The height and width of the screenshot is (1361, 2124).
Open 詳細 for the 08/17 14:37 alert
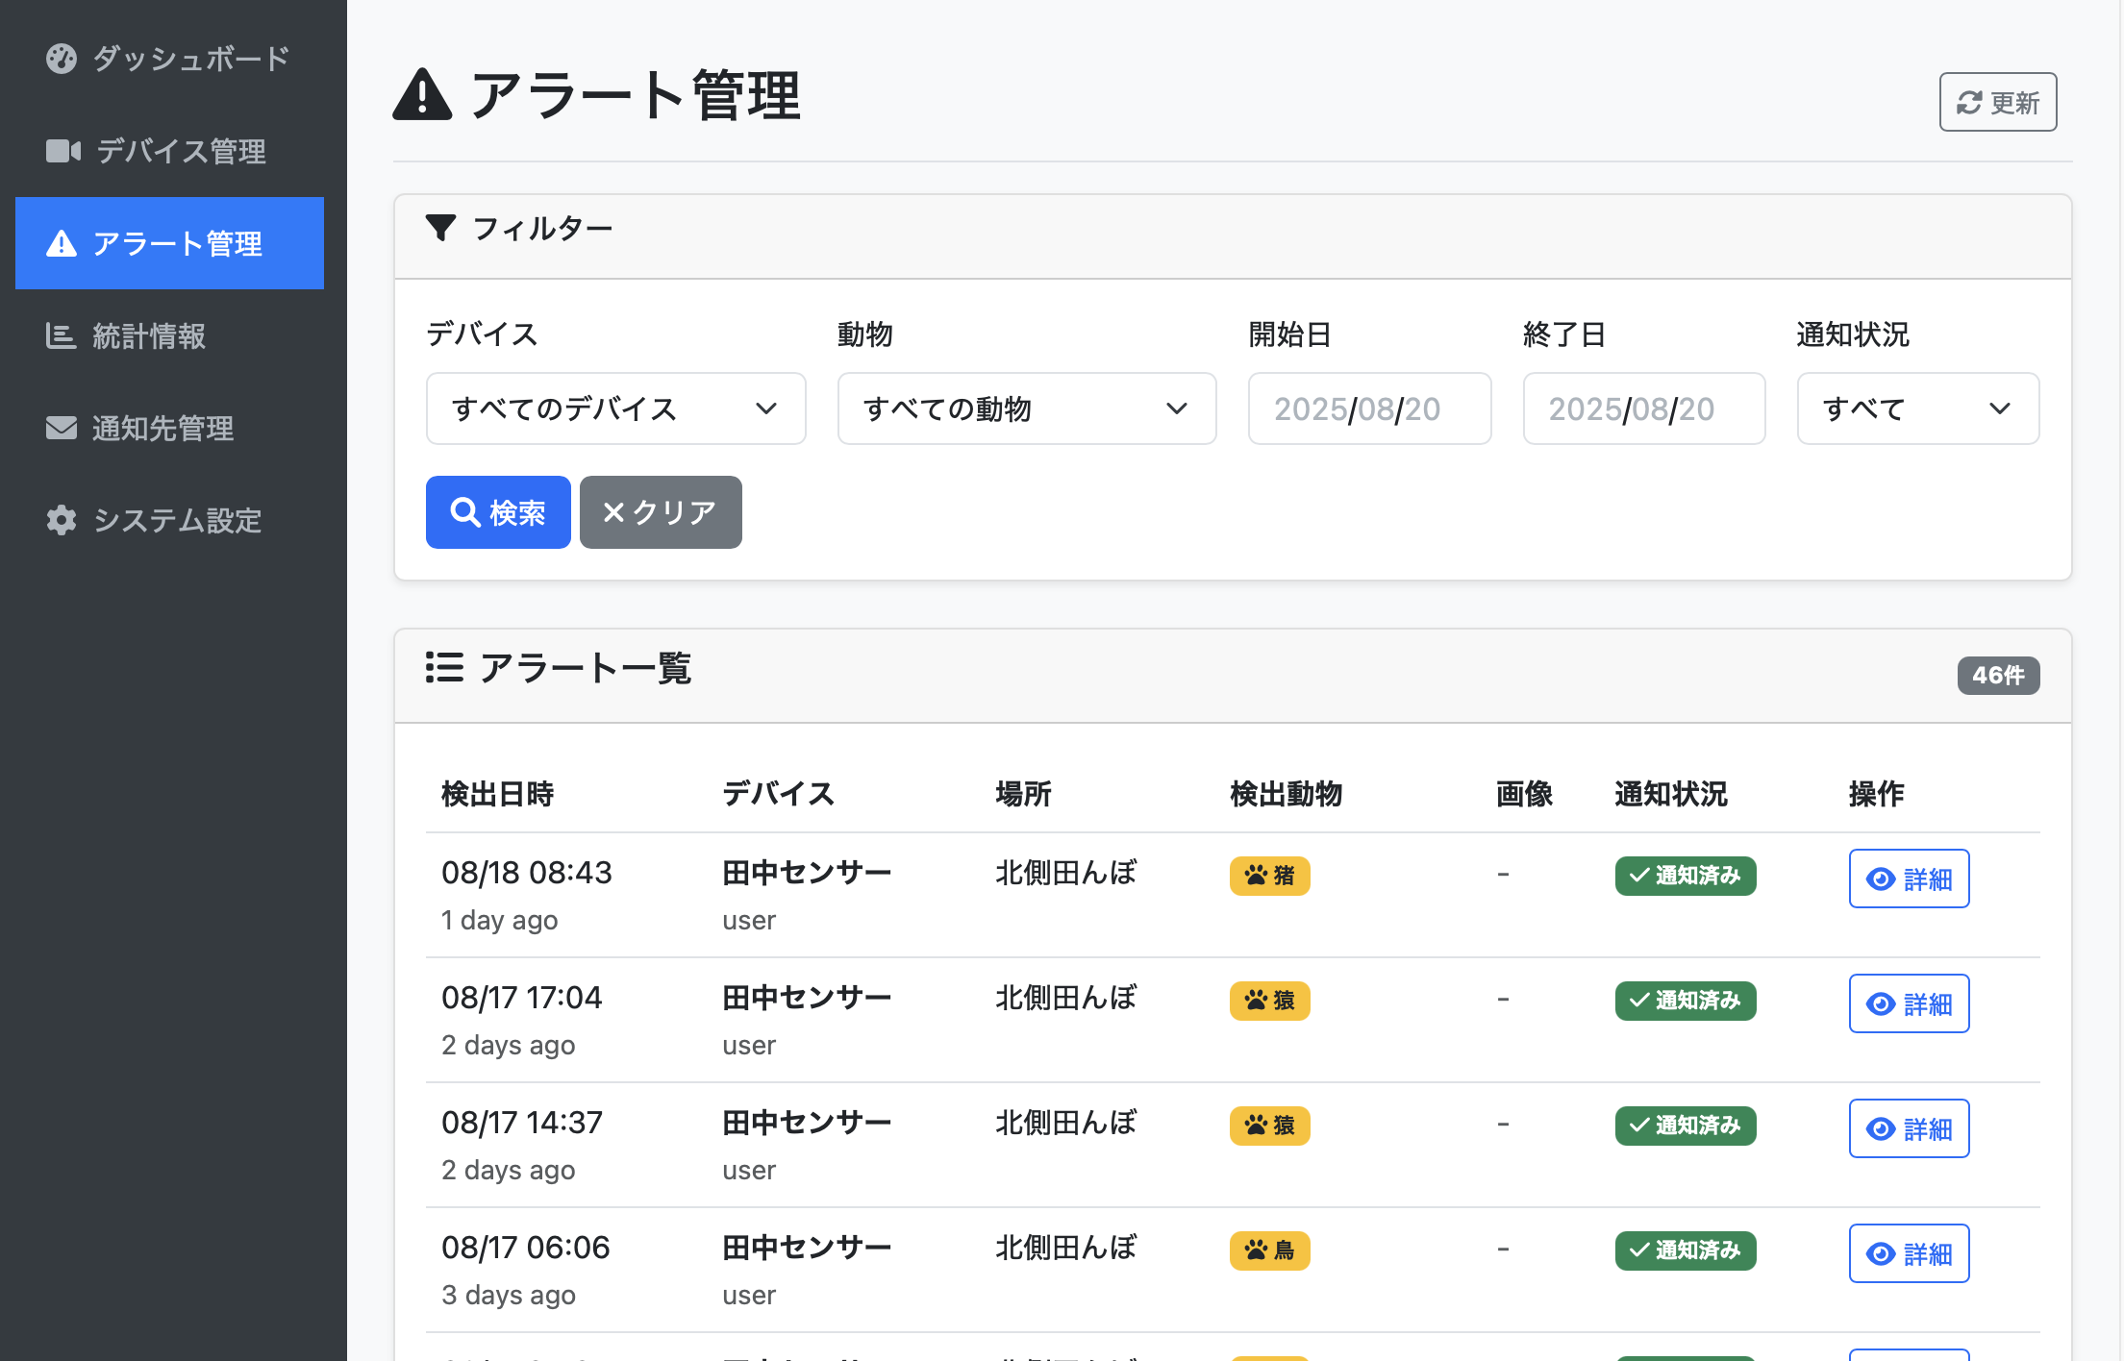tap(1909, 1128)
